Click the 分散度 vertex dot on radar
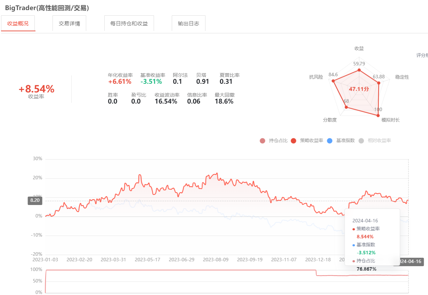Image resolution: width=428 pixels, height=295 pixels. tap(346, 108)
